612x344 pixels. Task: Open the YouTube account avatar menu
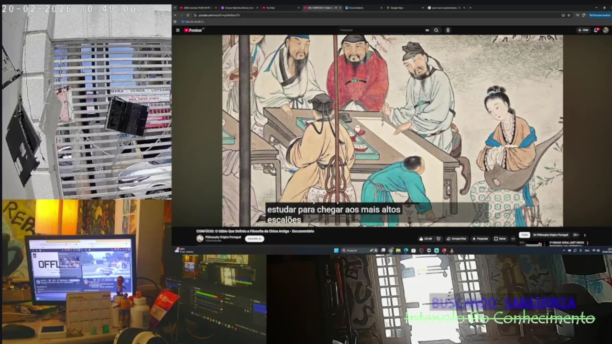click(605, 30)
